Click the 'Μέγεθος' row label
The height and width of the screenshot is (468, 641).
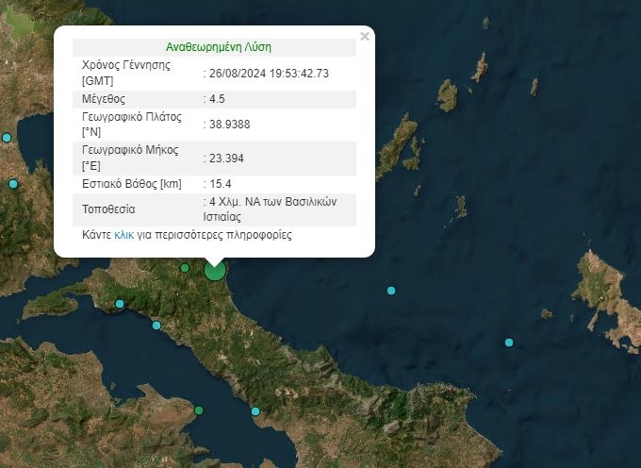point(104,99)
